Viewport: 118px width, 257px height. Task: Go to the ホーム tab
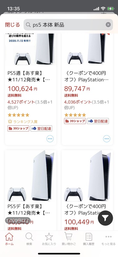coord(9,239)
